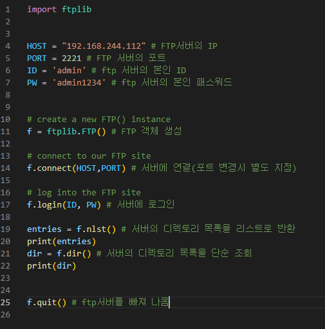Screen dimensions: 325x329
Task: Click the HOST variable on line 4
Action: point(37,46)
